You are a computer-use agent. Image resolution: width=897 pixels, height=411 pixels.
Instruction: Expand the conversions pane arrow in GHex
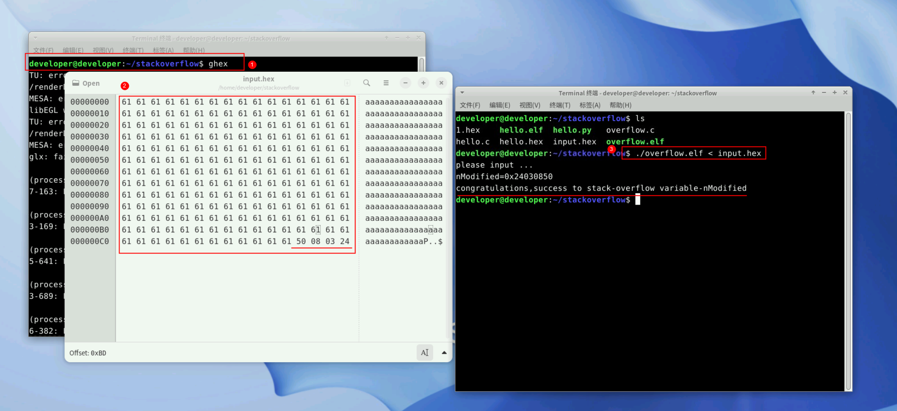pyautogui.click(x=444, y=352)
